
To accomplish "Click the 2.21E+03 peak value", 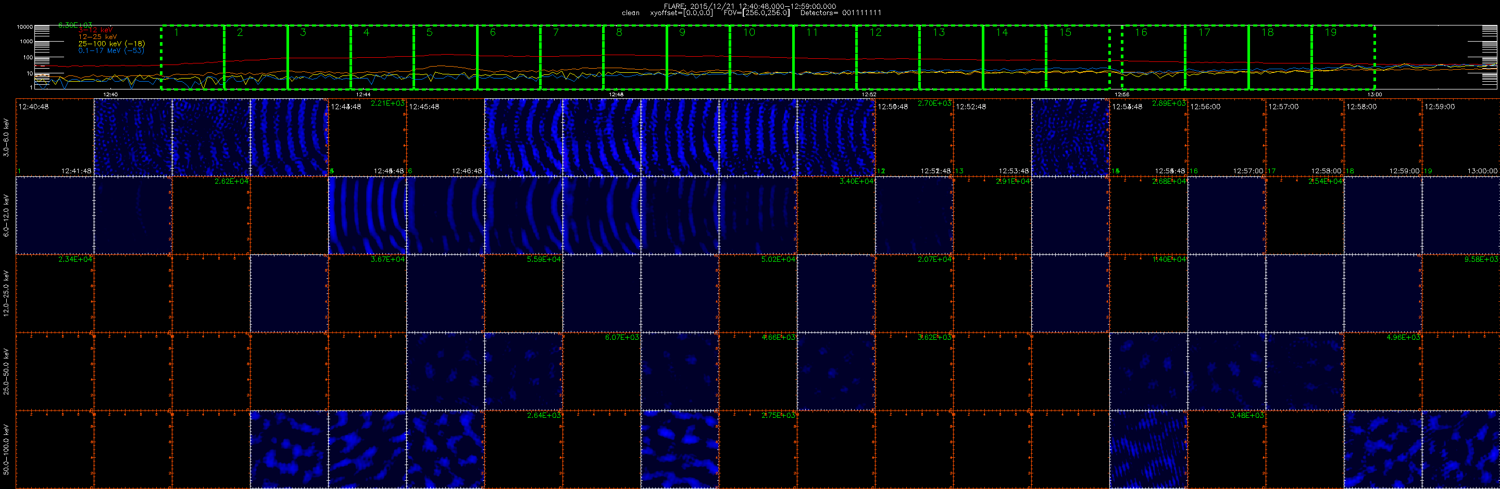I will pyautogui.click(x=387, y=103).
